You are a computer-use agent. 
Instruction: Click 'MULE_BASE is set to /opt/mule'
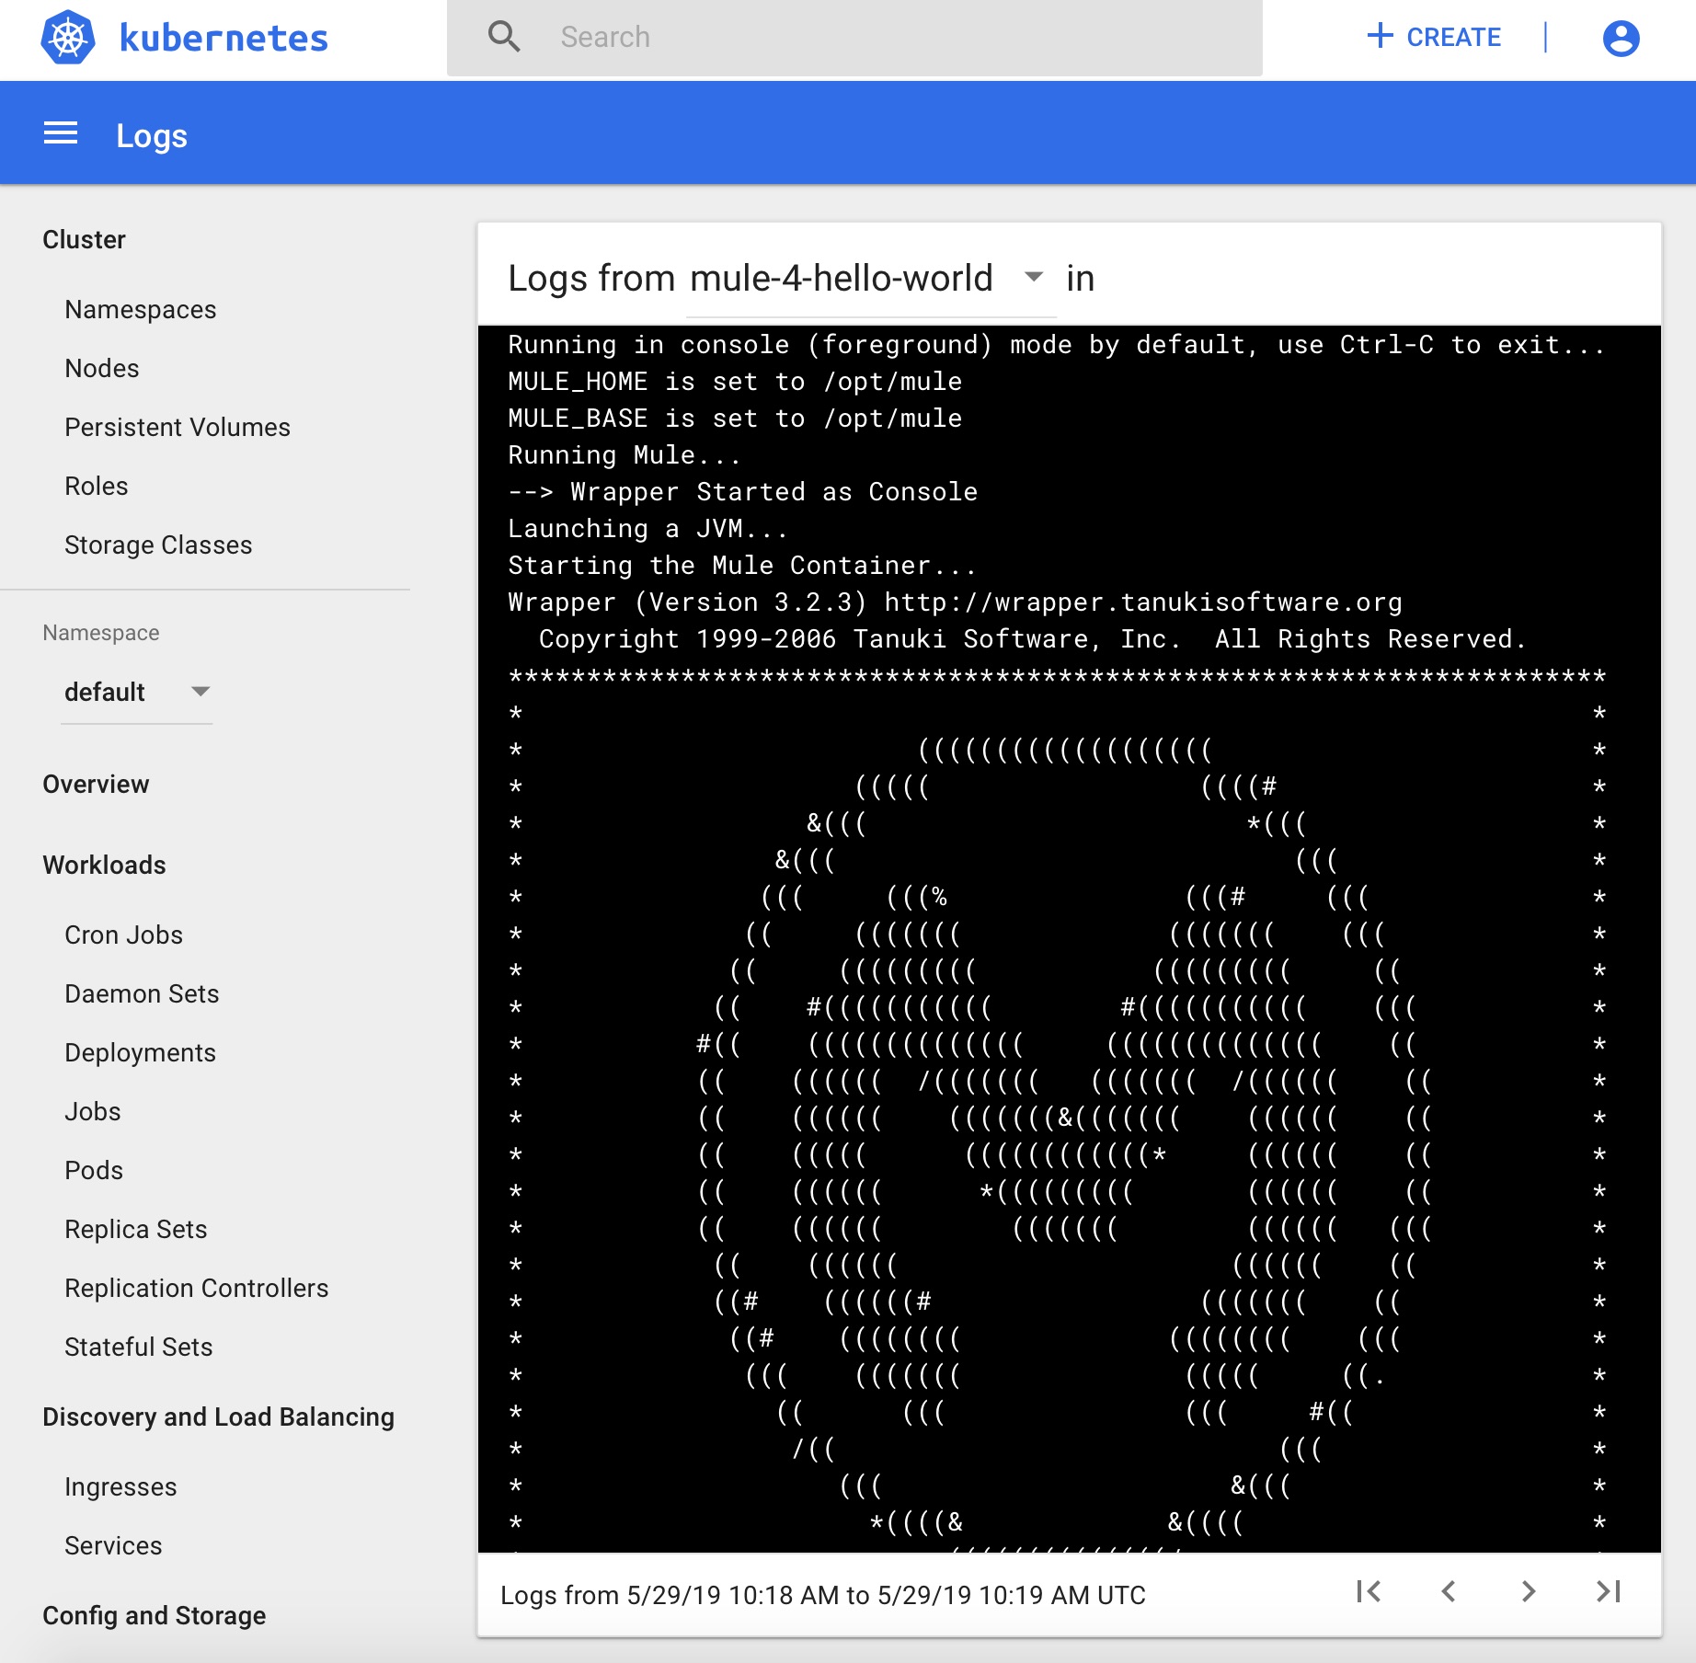pos(735,419)
